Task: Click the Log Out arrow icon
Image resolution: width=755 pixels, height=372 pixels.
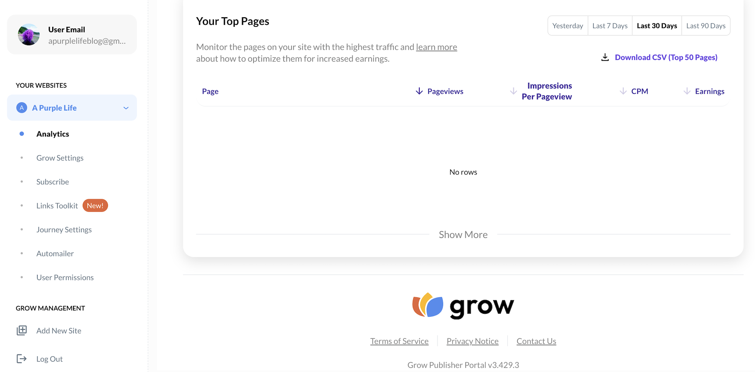Action: [22, 359]
